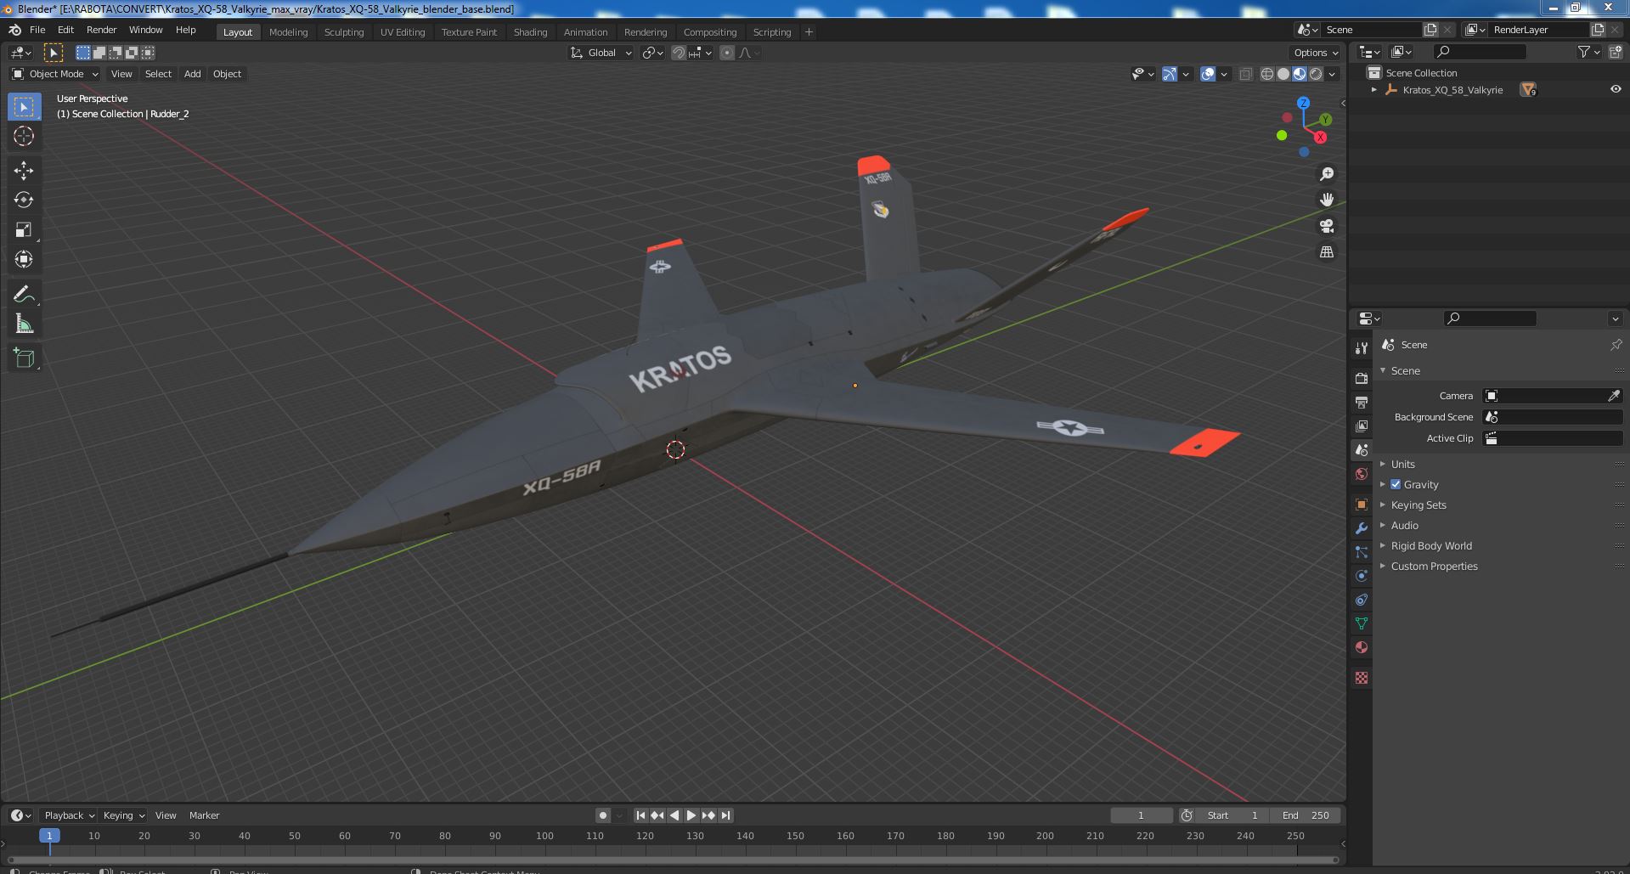Toggle viewport overlays
The width and height of the screenshot is (1630, 874).
pos(1208,74)
